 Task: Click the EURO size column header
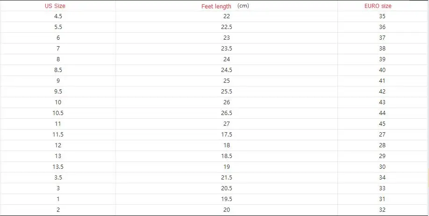(378, 6)
